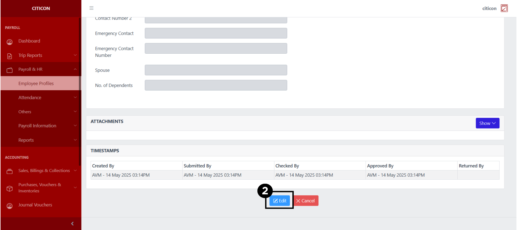Expand the Payroll Information submenu

(75, 126)
